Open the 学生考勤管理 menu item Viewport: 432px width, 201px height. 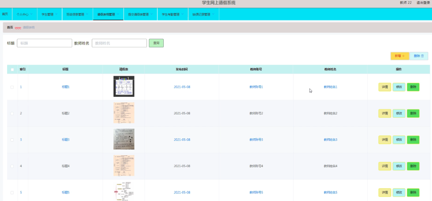tap(173, 14)
